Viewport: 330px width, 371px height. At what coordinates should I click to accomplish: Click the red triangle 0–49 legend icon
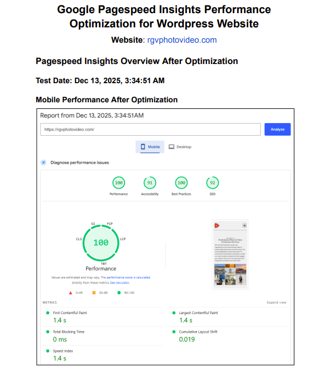(x=70, y=293)
